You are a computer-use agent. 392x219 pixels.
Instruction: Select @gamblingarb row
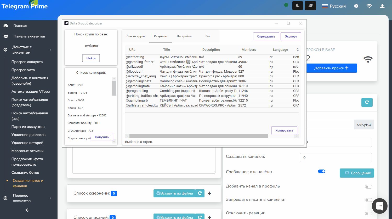[212, 100]
